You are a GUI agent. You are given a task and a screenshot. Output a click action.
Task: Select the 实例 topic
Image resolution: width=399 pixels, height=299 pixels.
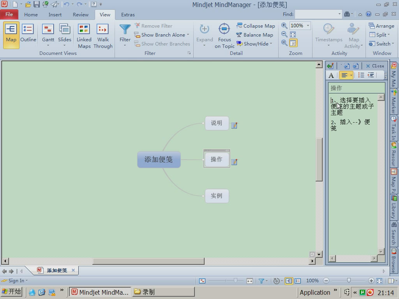point(217,196)
